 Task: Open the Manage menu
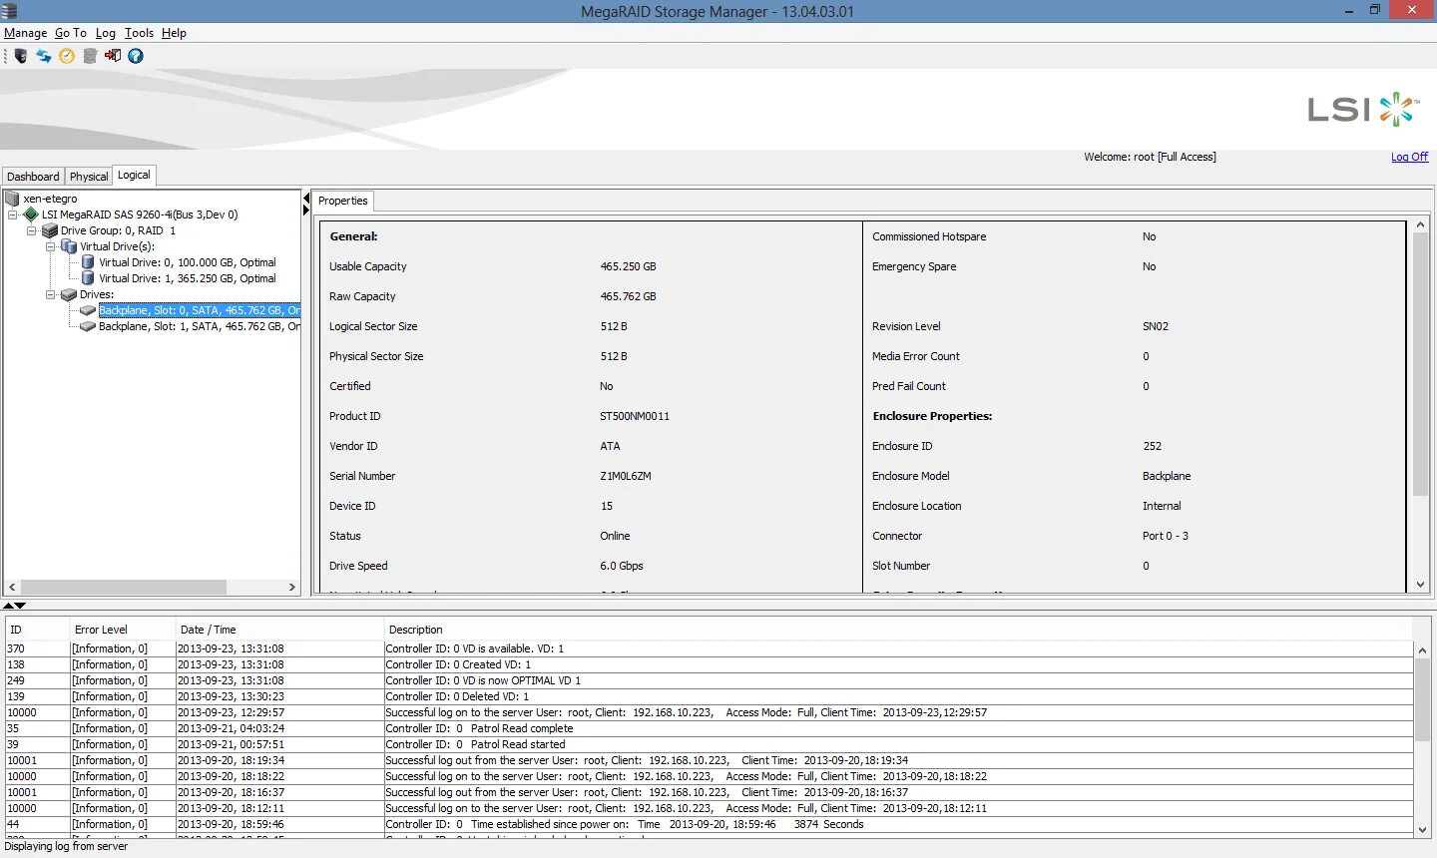(x=25, y=33)
